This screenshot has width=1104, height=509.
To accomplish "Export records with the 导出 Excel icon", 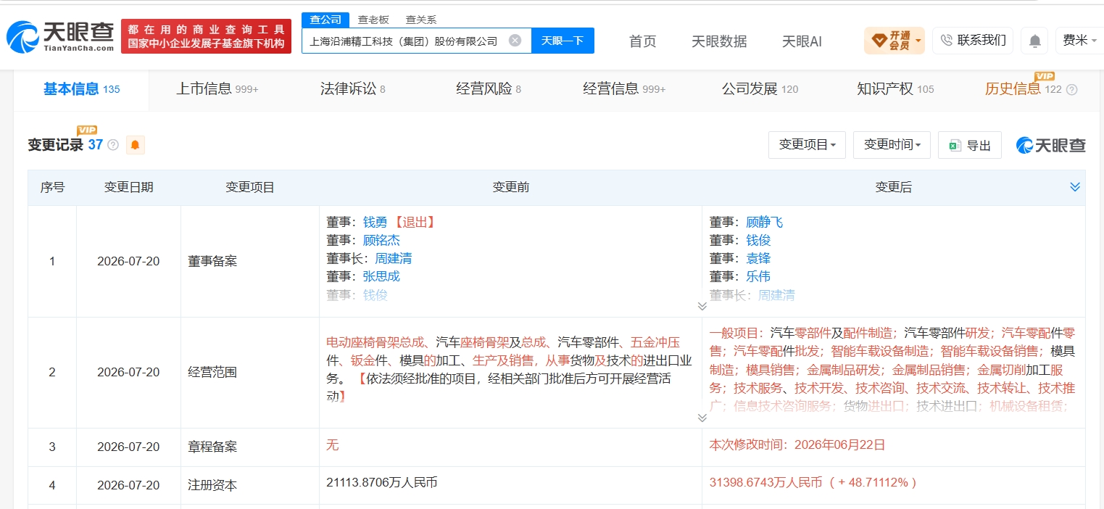I will pos(955,146).
